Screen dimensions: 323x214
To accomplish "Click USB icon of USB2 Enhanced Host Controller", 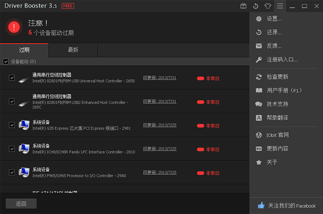I will pos(24,104).
